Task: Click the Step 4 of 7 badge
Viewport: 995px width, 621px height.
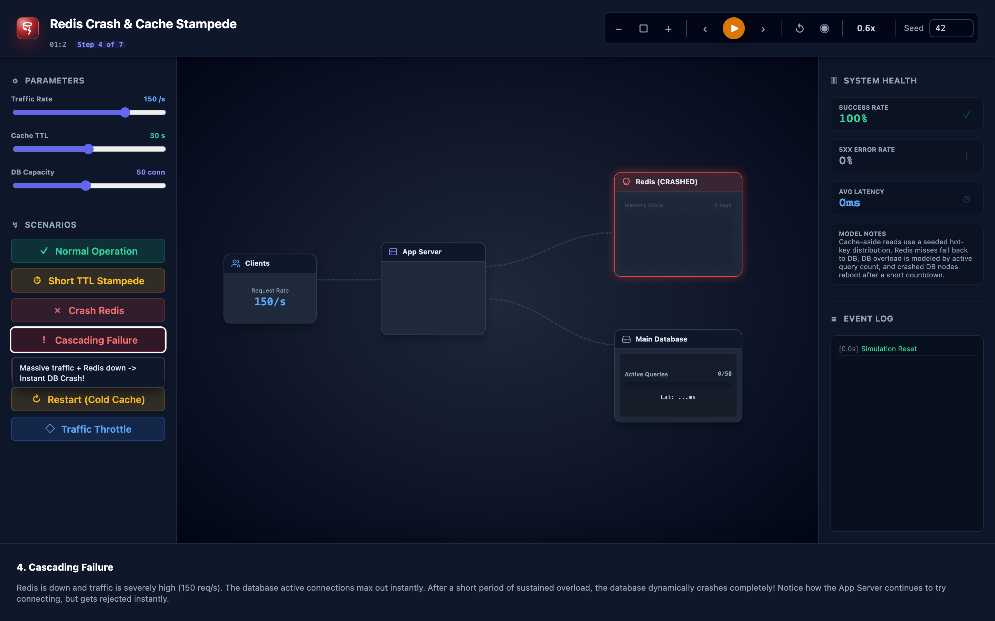Action: pos(100,45)
